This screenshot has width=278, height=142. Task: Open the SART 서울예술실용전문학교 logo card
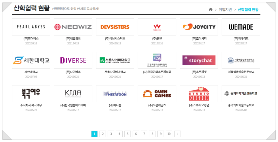241,60
